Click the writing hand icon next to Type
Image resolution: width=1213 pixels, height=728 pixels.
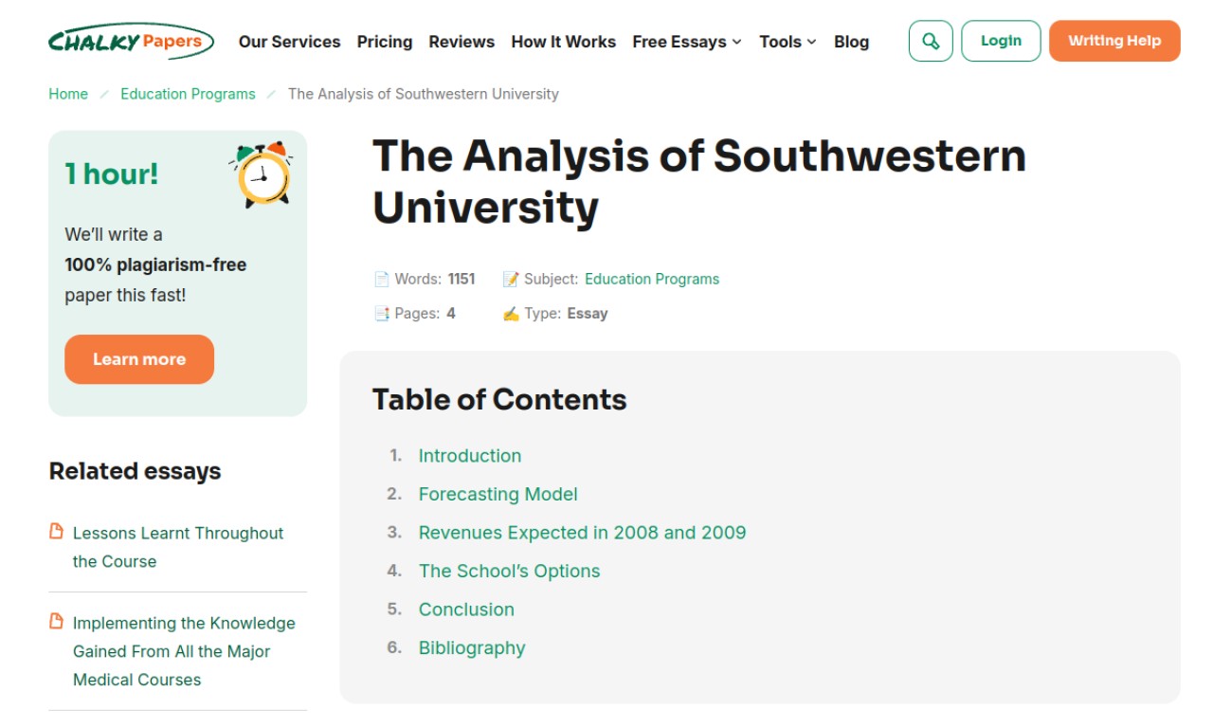point(511,314)
